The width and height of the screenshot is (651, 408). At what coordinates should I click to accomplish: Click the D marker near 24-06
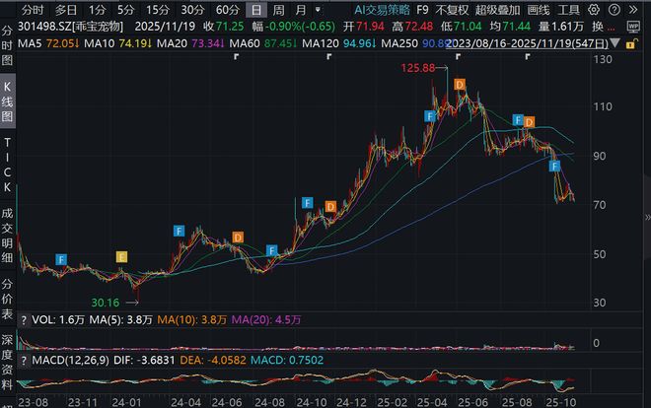click(x=238, y=238)
